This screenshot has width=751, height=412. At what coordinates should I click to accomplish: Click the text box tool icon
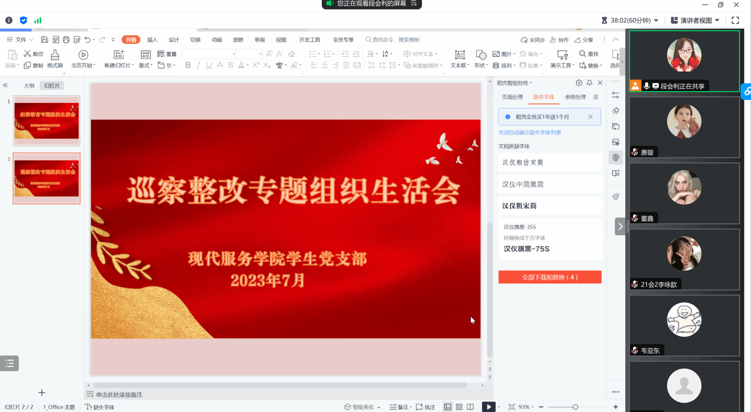click(459, 55)
